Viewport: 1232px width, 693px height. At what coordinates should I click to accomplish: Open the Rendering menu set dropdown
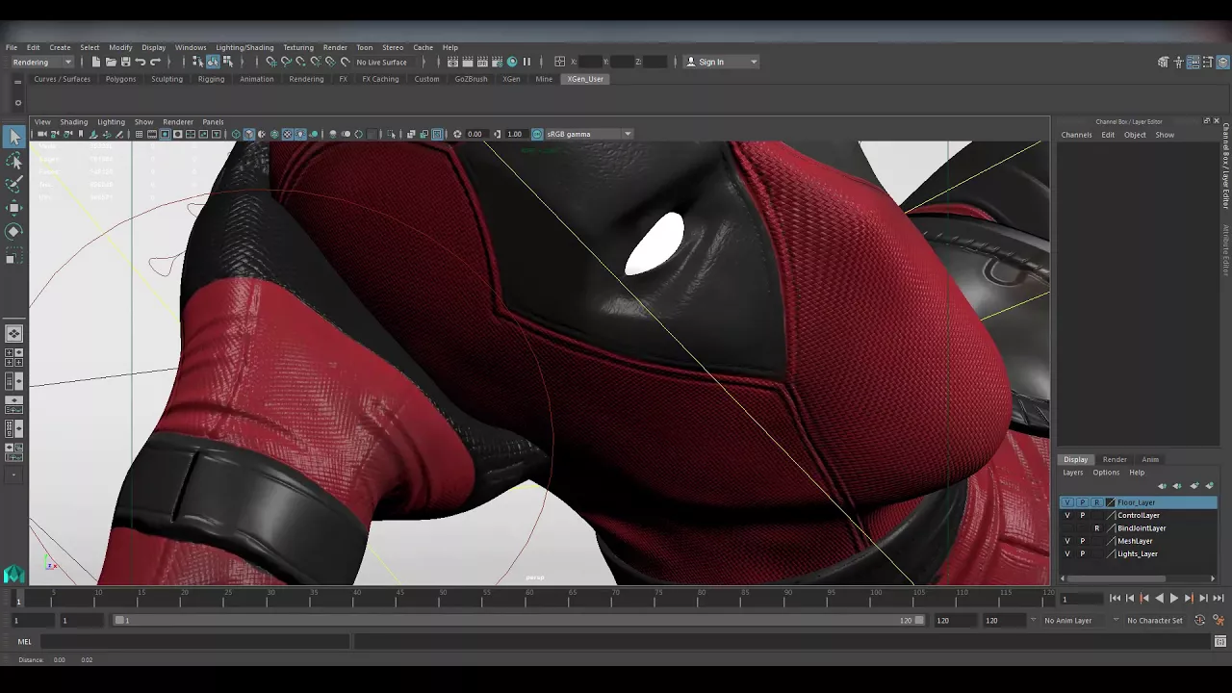(x=41, y=62)
